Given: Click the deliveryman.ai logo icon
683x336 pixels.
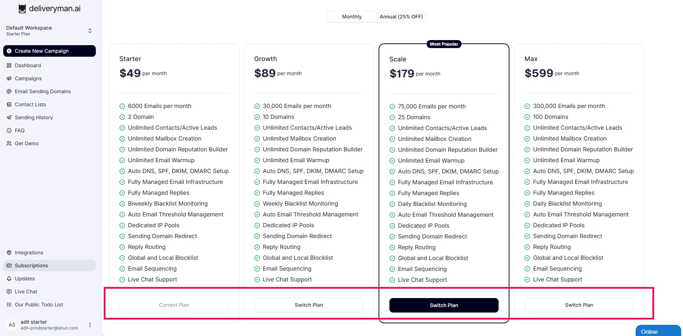Looking at the screenshot, I should click(x=22, y=9).
